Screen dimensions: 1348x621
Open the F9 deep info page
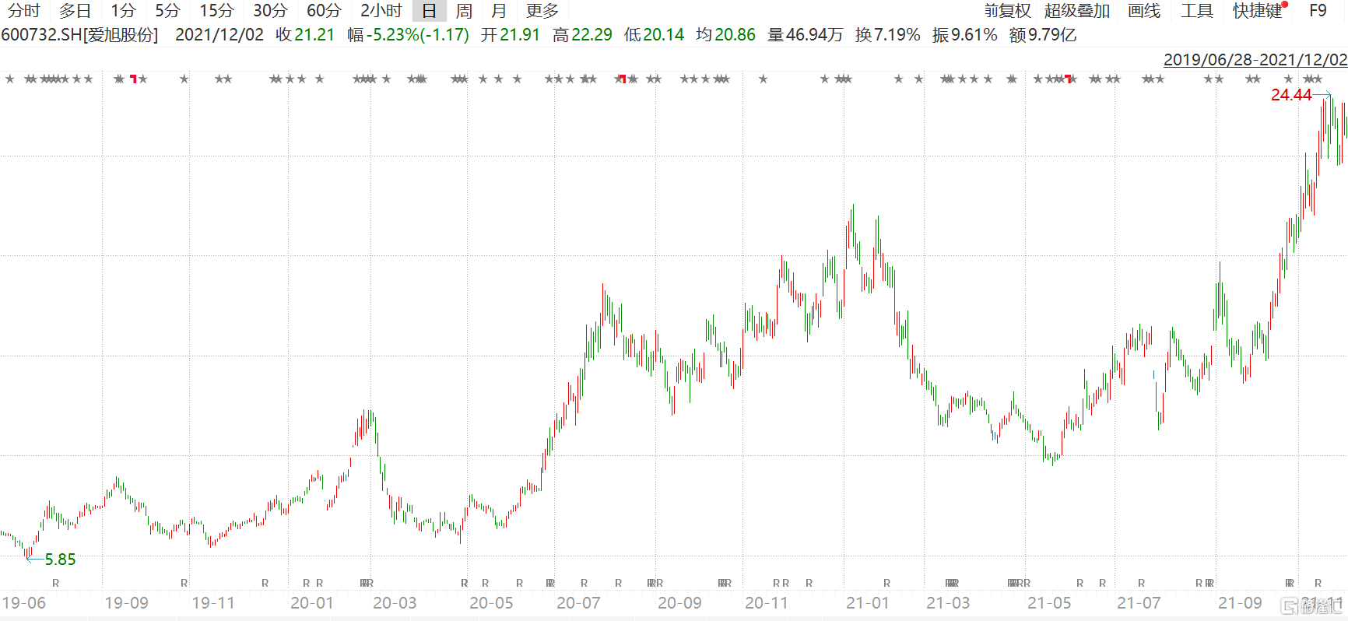pos(1318,11)
